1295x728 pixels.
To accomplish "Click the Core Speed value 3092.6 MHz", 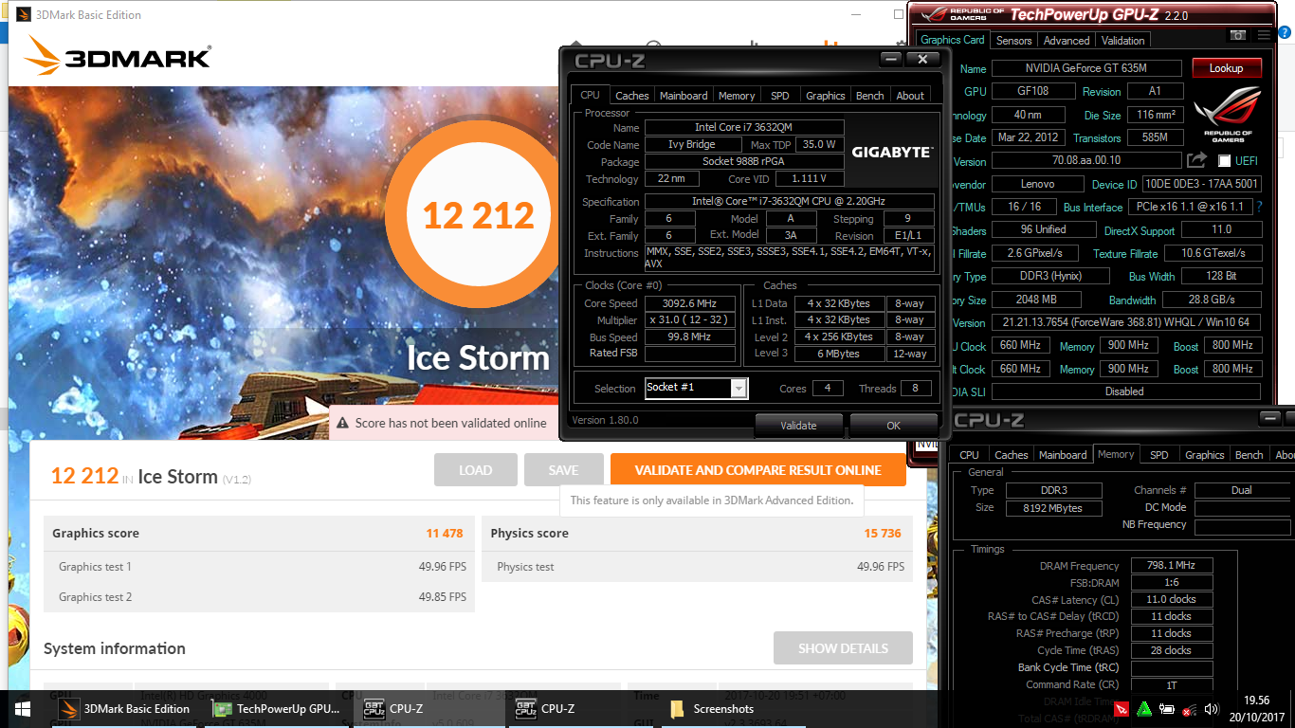I will click(690, 303).
